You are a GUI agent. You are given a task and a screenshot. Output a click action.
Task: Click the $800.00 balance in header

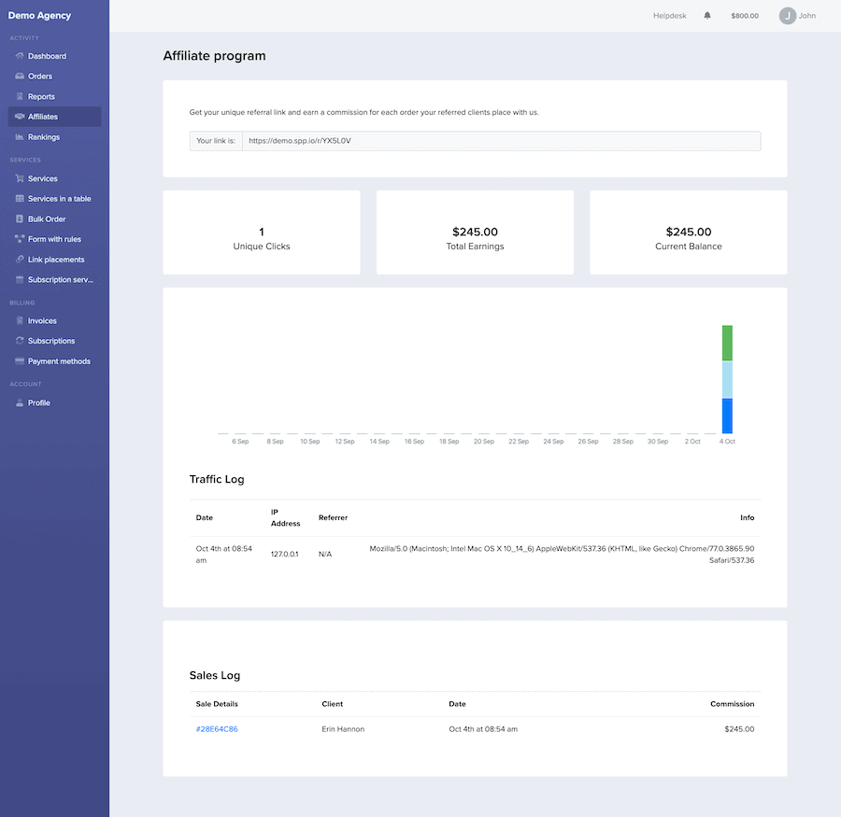tap(745, 16)
